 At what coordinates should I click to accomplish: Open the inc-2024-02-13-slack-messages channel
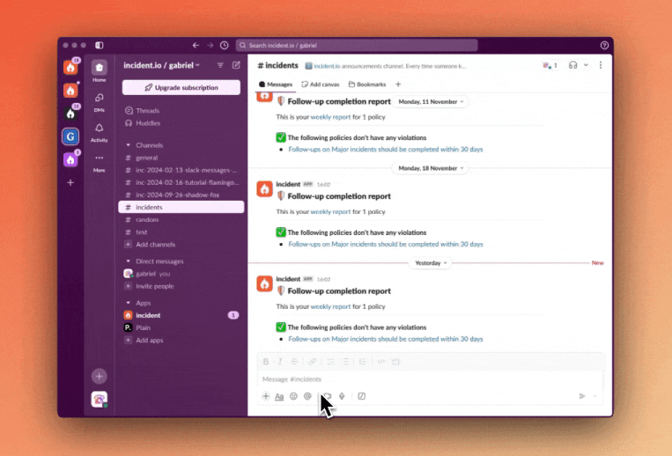point(181,170)
